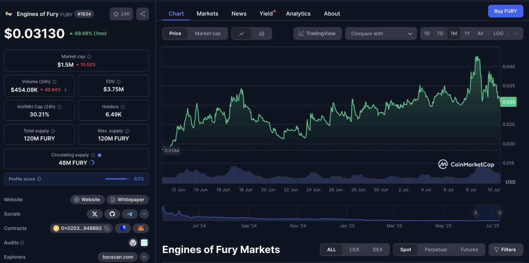Click the info icon next to Circulating supply
The image size is (529, 263).
pyautogui.click(x=93, y=155)
